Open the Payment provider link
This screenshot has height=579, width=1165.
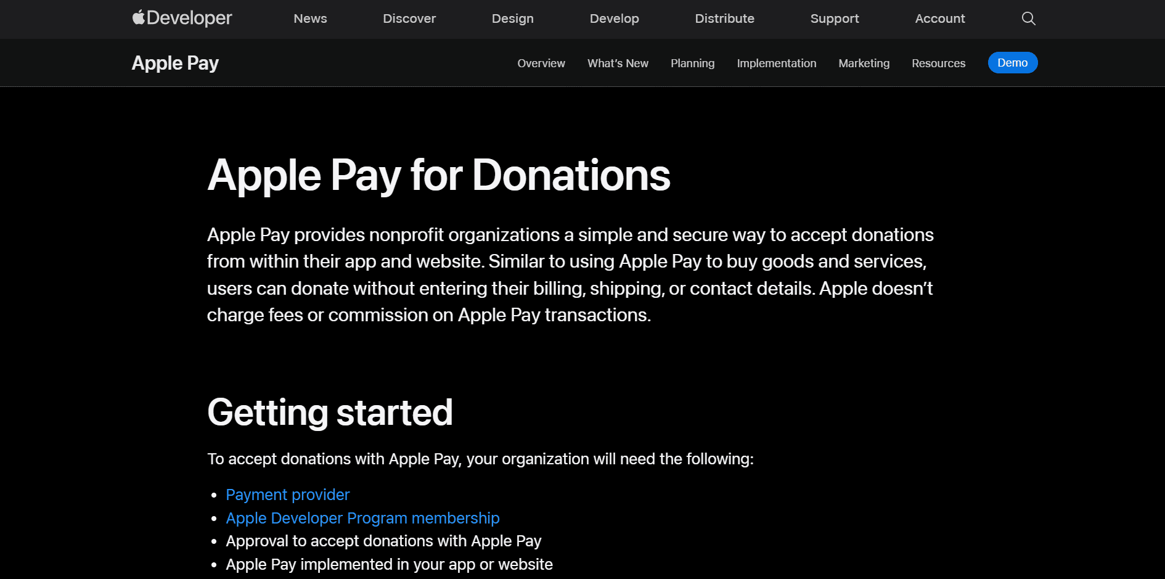click(x=287, y=495)
